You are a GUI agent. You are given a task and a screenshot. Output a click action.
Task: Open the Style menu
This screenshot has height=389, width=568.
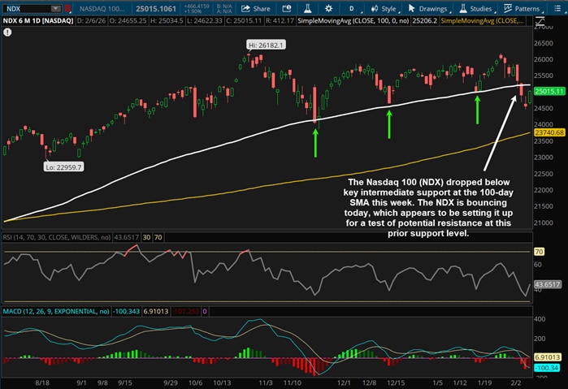[385, 9]
